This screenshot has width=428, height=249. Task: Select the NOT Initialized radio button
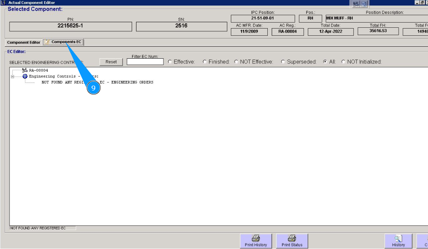tap(343, 61)
